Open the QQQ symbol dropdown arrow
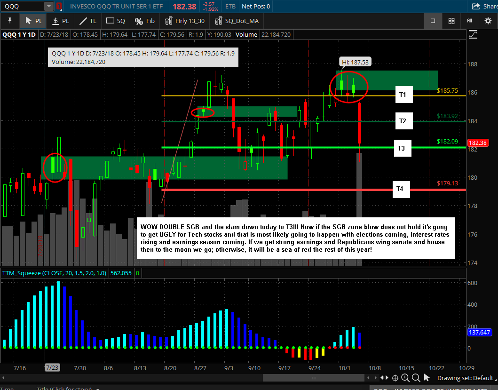 click(48, 6)
